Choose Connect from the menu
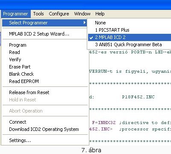 click(45, 122)
